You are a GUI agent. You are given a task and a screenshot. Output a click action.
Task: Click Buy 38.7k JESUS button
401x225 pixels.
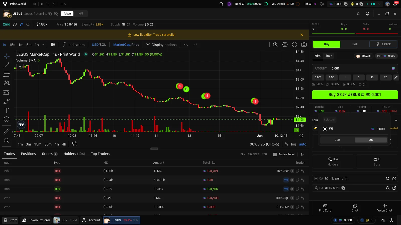click(x=355, y=95)
